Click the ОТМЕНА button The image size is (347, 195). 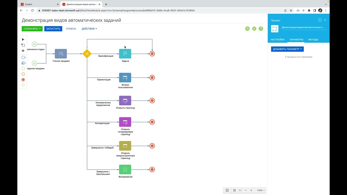pyautogui.click(x=71, y=29)
